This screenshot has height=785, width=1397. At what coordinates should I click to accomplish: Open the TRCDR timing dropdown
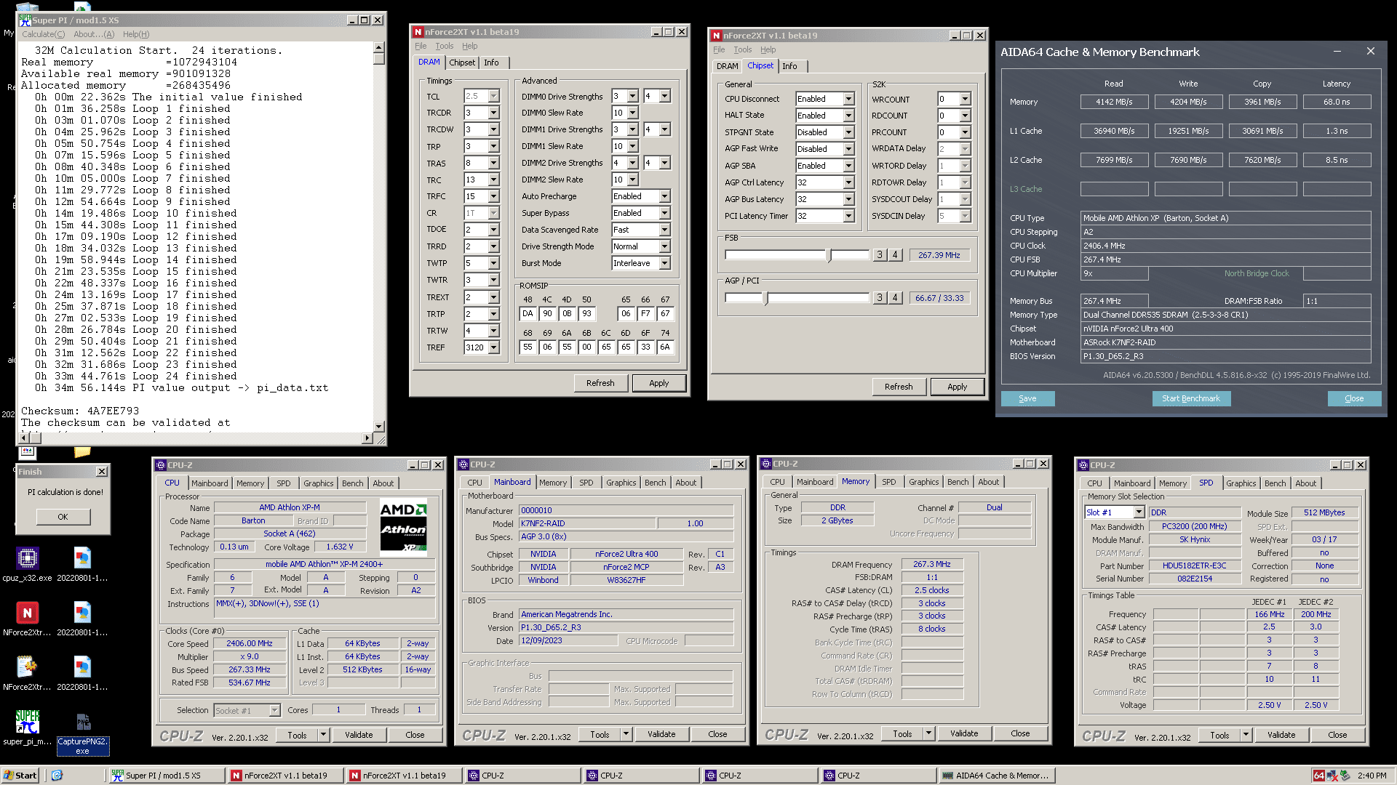pos(494,113)
